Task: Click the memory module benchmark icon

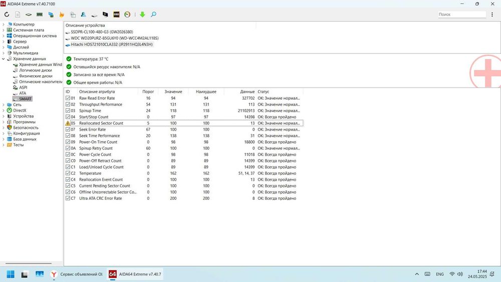Action: [x=40, y=15]
